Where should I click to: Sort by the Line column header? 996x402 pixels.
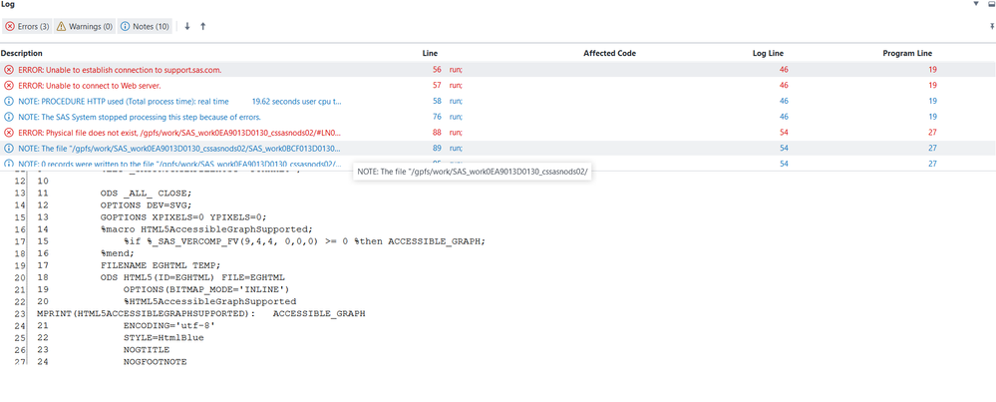click(x=430, y=53)
